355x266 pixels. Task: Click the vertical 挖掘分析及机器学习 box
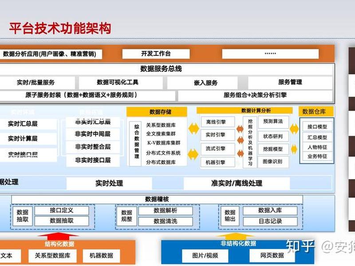250,142
